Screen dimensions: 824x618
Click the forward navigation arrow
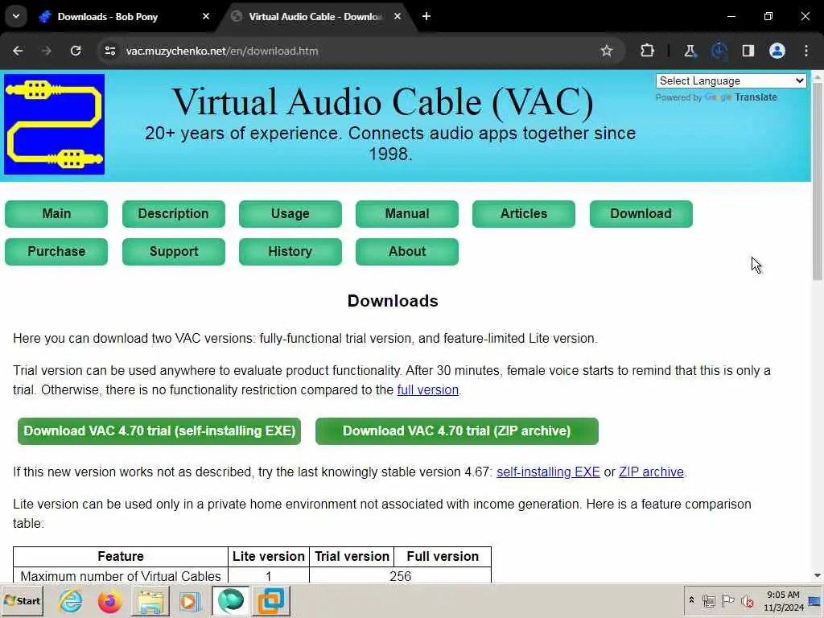[x=47, y=51]
